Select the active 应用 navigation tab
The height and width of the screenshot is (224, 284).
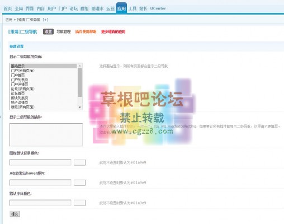121,8
